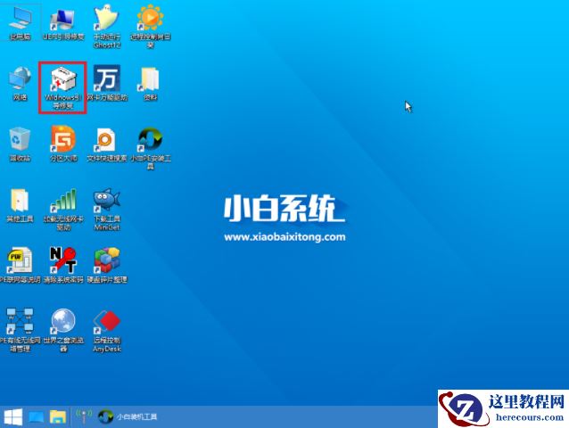Open the PE wired/wireless network manager (PE有线无线网络管理) icon

point(20,330)
